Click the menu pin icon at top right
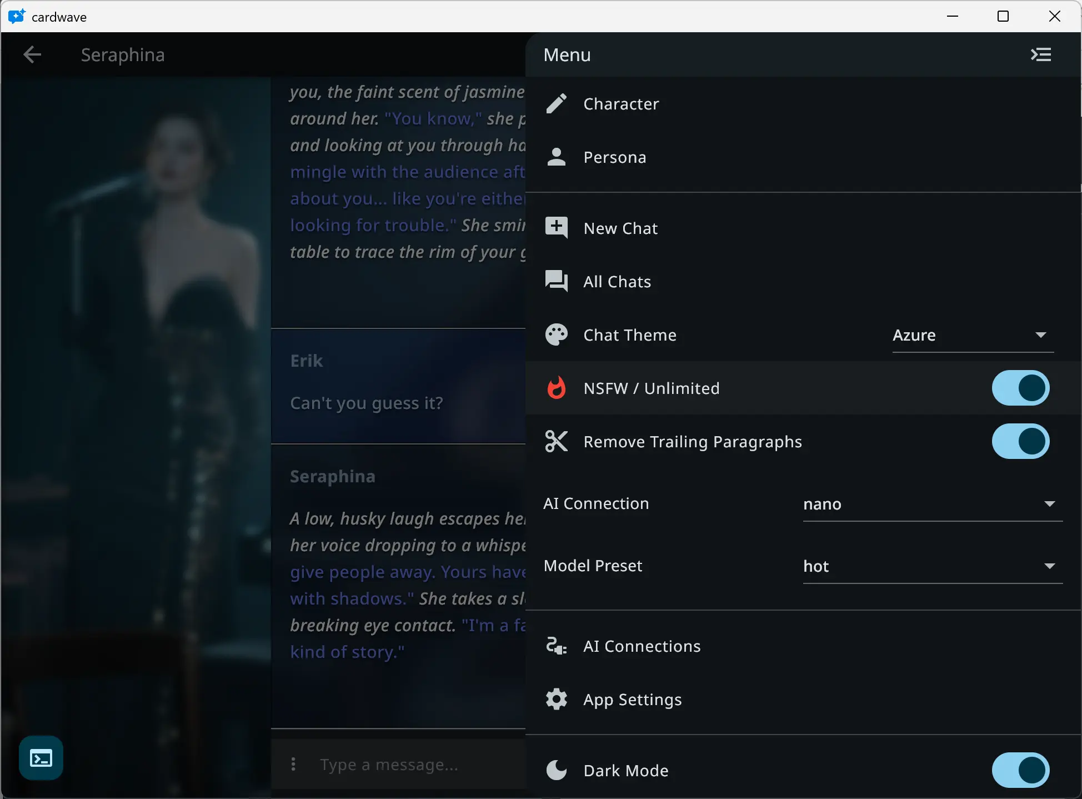The height and width of the screenshot is (799, 1082). pyautogui.click(x=1041, y=54)
